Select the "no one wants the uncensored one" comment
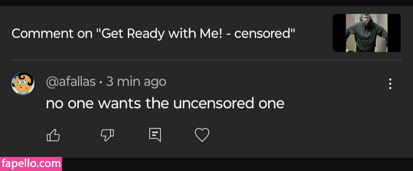413x171 pixels. (x=165, y=103)
